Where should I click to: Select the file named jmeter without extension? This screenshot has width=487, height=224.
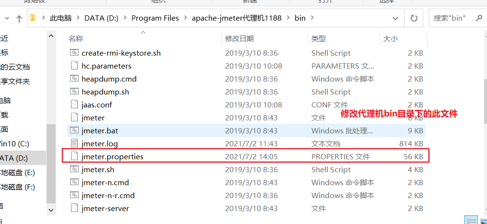click(93, 118)
